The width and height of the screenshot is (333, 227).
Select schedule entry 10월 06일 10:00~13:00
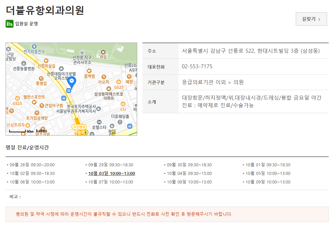click(32, 182)
